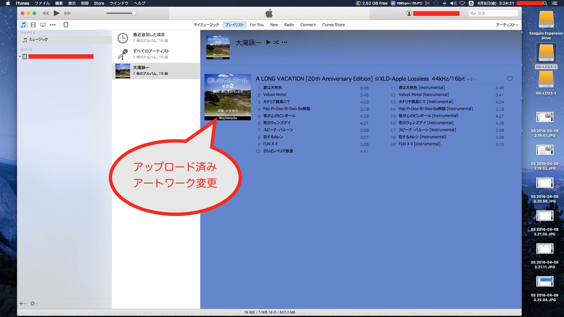The height and width of the screenshot is (317, 564).
Task: Shuffle 大滝詠一 songs with shuffle icon
Action: [x=276, y=42]
